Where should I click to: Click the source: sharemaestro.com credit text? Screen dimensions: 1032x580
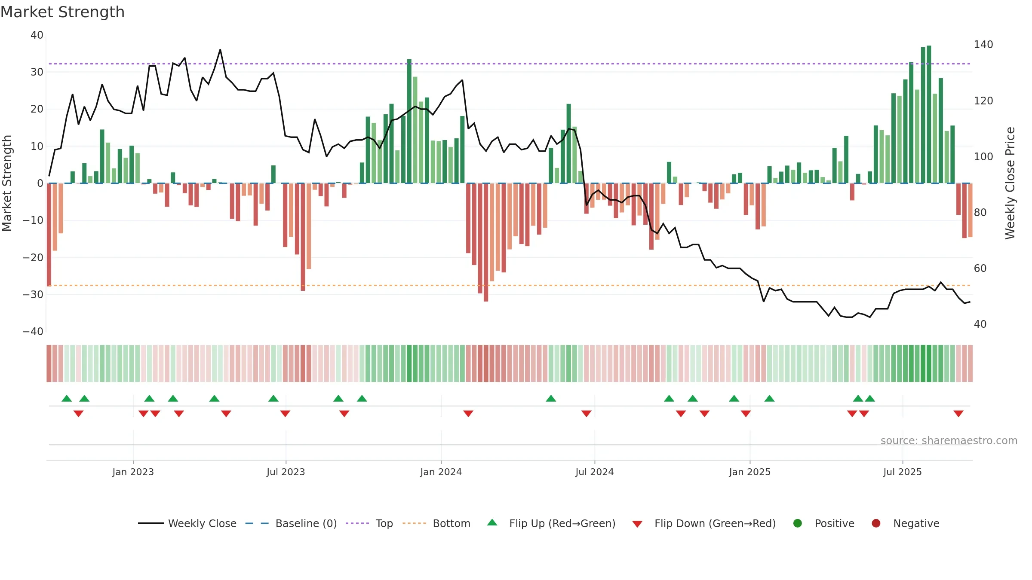pyautogui.click(x=949, y=440)
